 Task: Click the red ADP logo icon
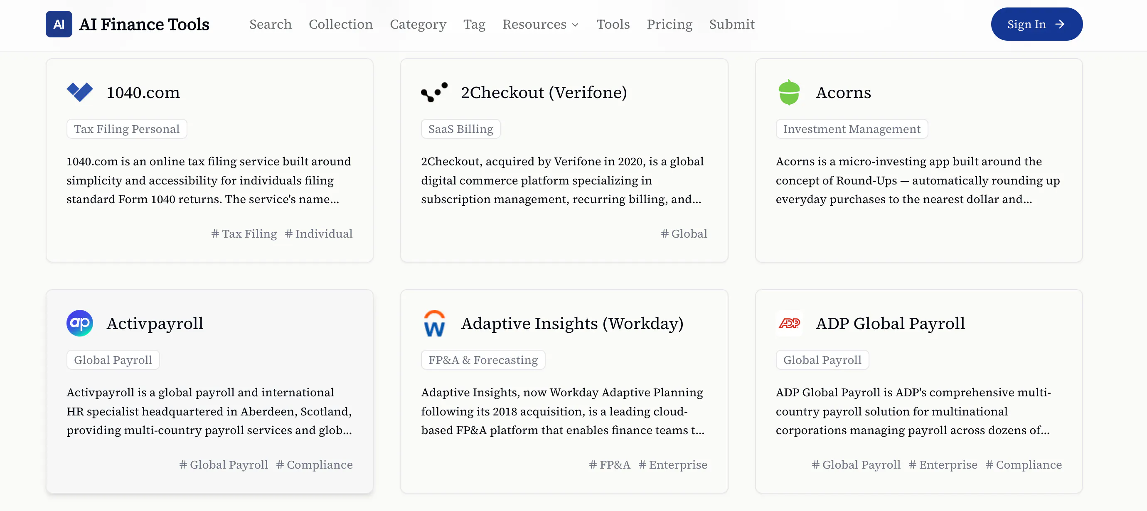[789, 323]
